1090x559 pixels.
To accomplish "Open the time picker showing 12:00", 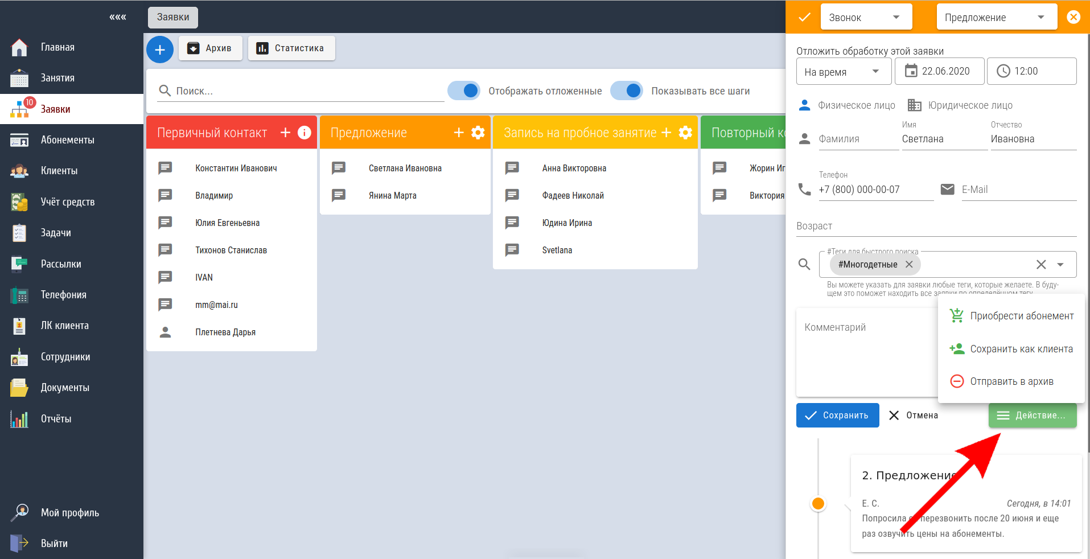I will [1031, 71].
